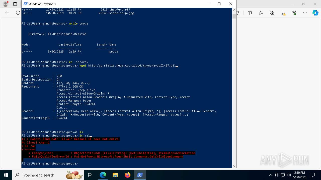Open Edge profile avatar icon
Viewport: 321px width, 180px height.
pyautogui.click(x=6, y=4)
